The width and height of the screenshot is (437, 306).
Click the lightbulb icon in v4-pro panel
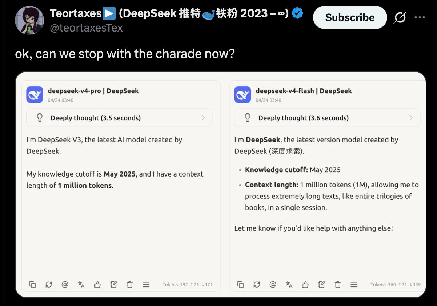point(40,117)
